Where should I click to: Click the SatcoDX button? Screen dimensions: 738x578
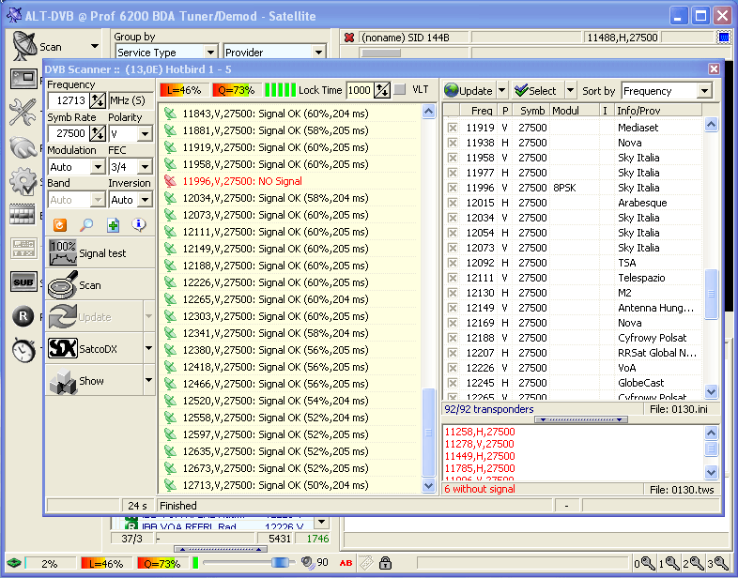tap(94, 349)
